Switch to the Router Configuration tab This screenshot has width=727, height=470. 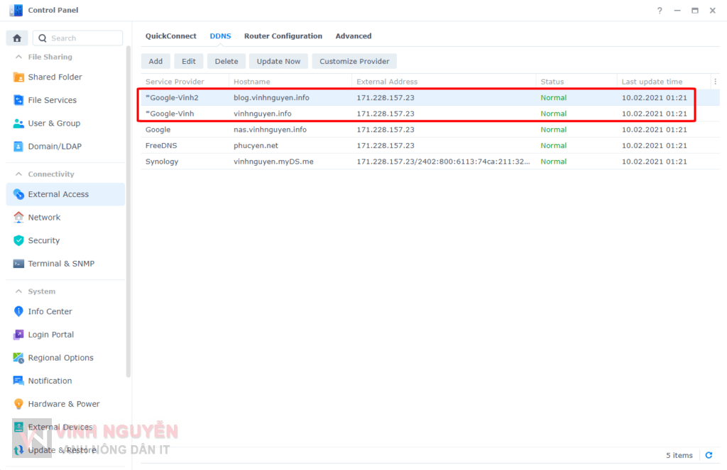[x=283, y=36]
